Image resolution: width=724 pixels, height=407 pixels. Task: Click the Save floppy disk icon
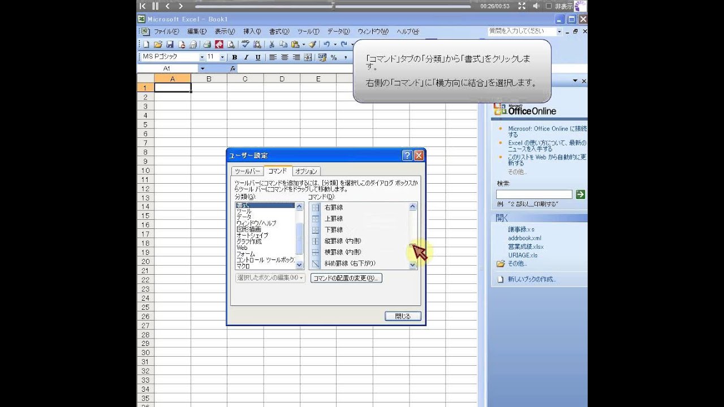[x=170, y=44]
